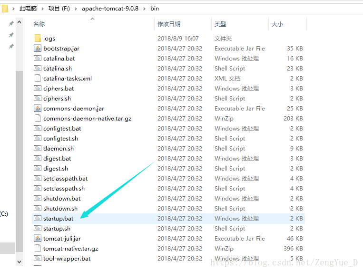Click the navigation pane scrollbar thumb
Screen dimensions: 363x272
coord(20,161)
